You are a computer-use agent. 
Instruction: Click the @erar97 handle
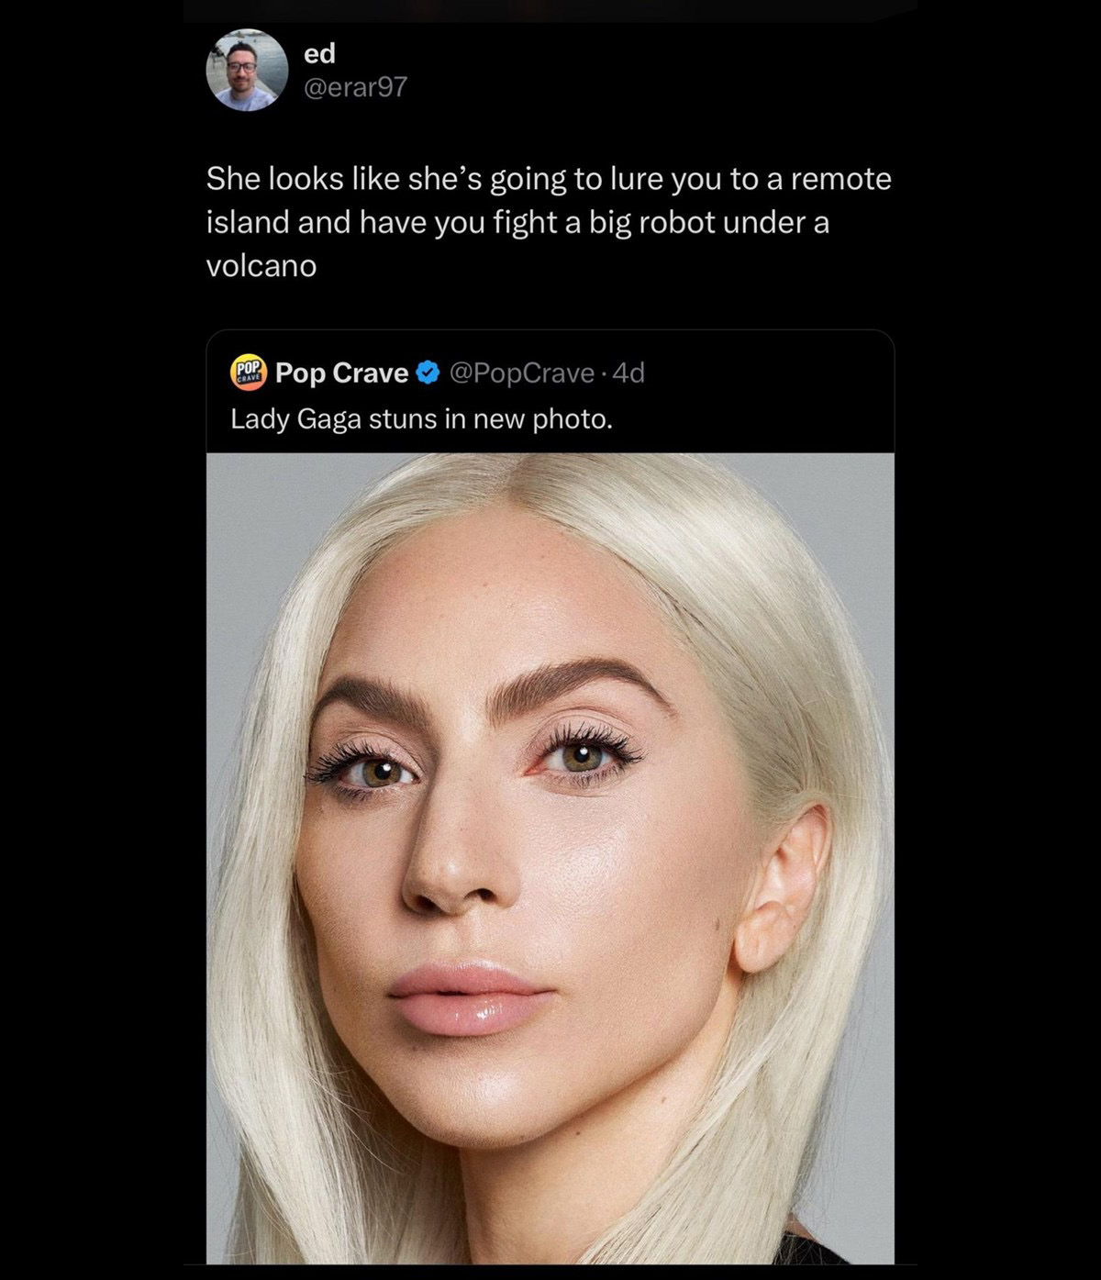pos(354,87)
